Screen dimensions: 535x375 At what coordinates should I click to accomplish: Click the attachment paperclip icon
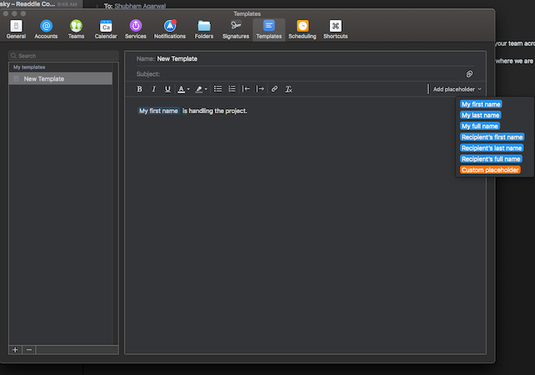click(x=470, y=74)
